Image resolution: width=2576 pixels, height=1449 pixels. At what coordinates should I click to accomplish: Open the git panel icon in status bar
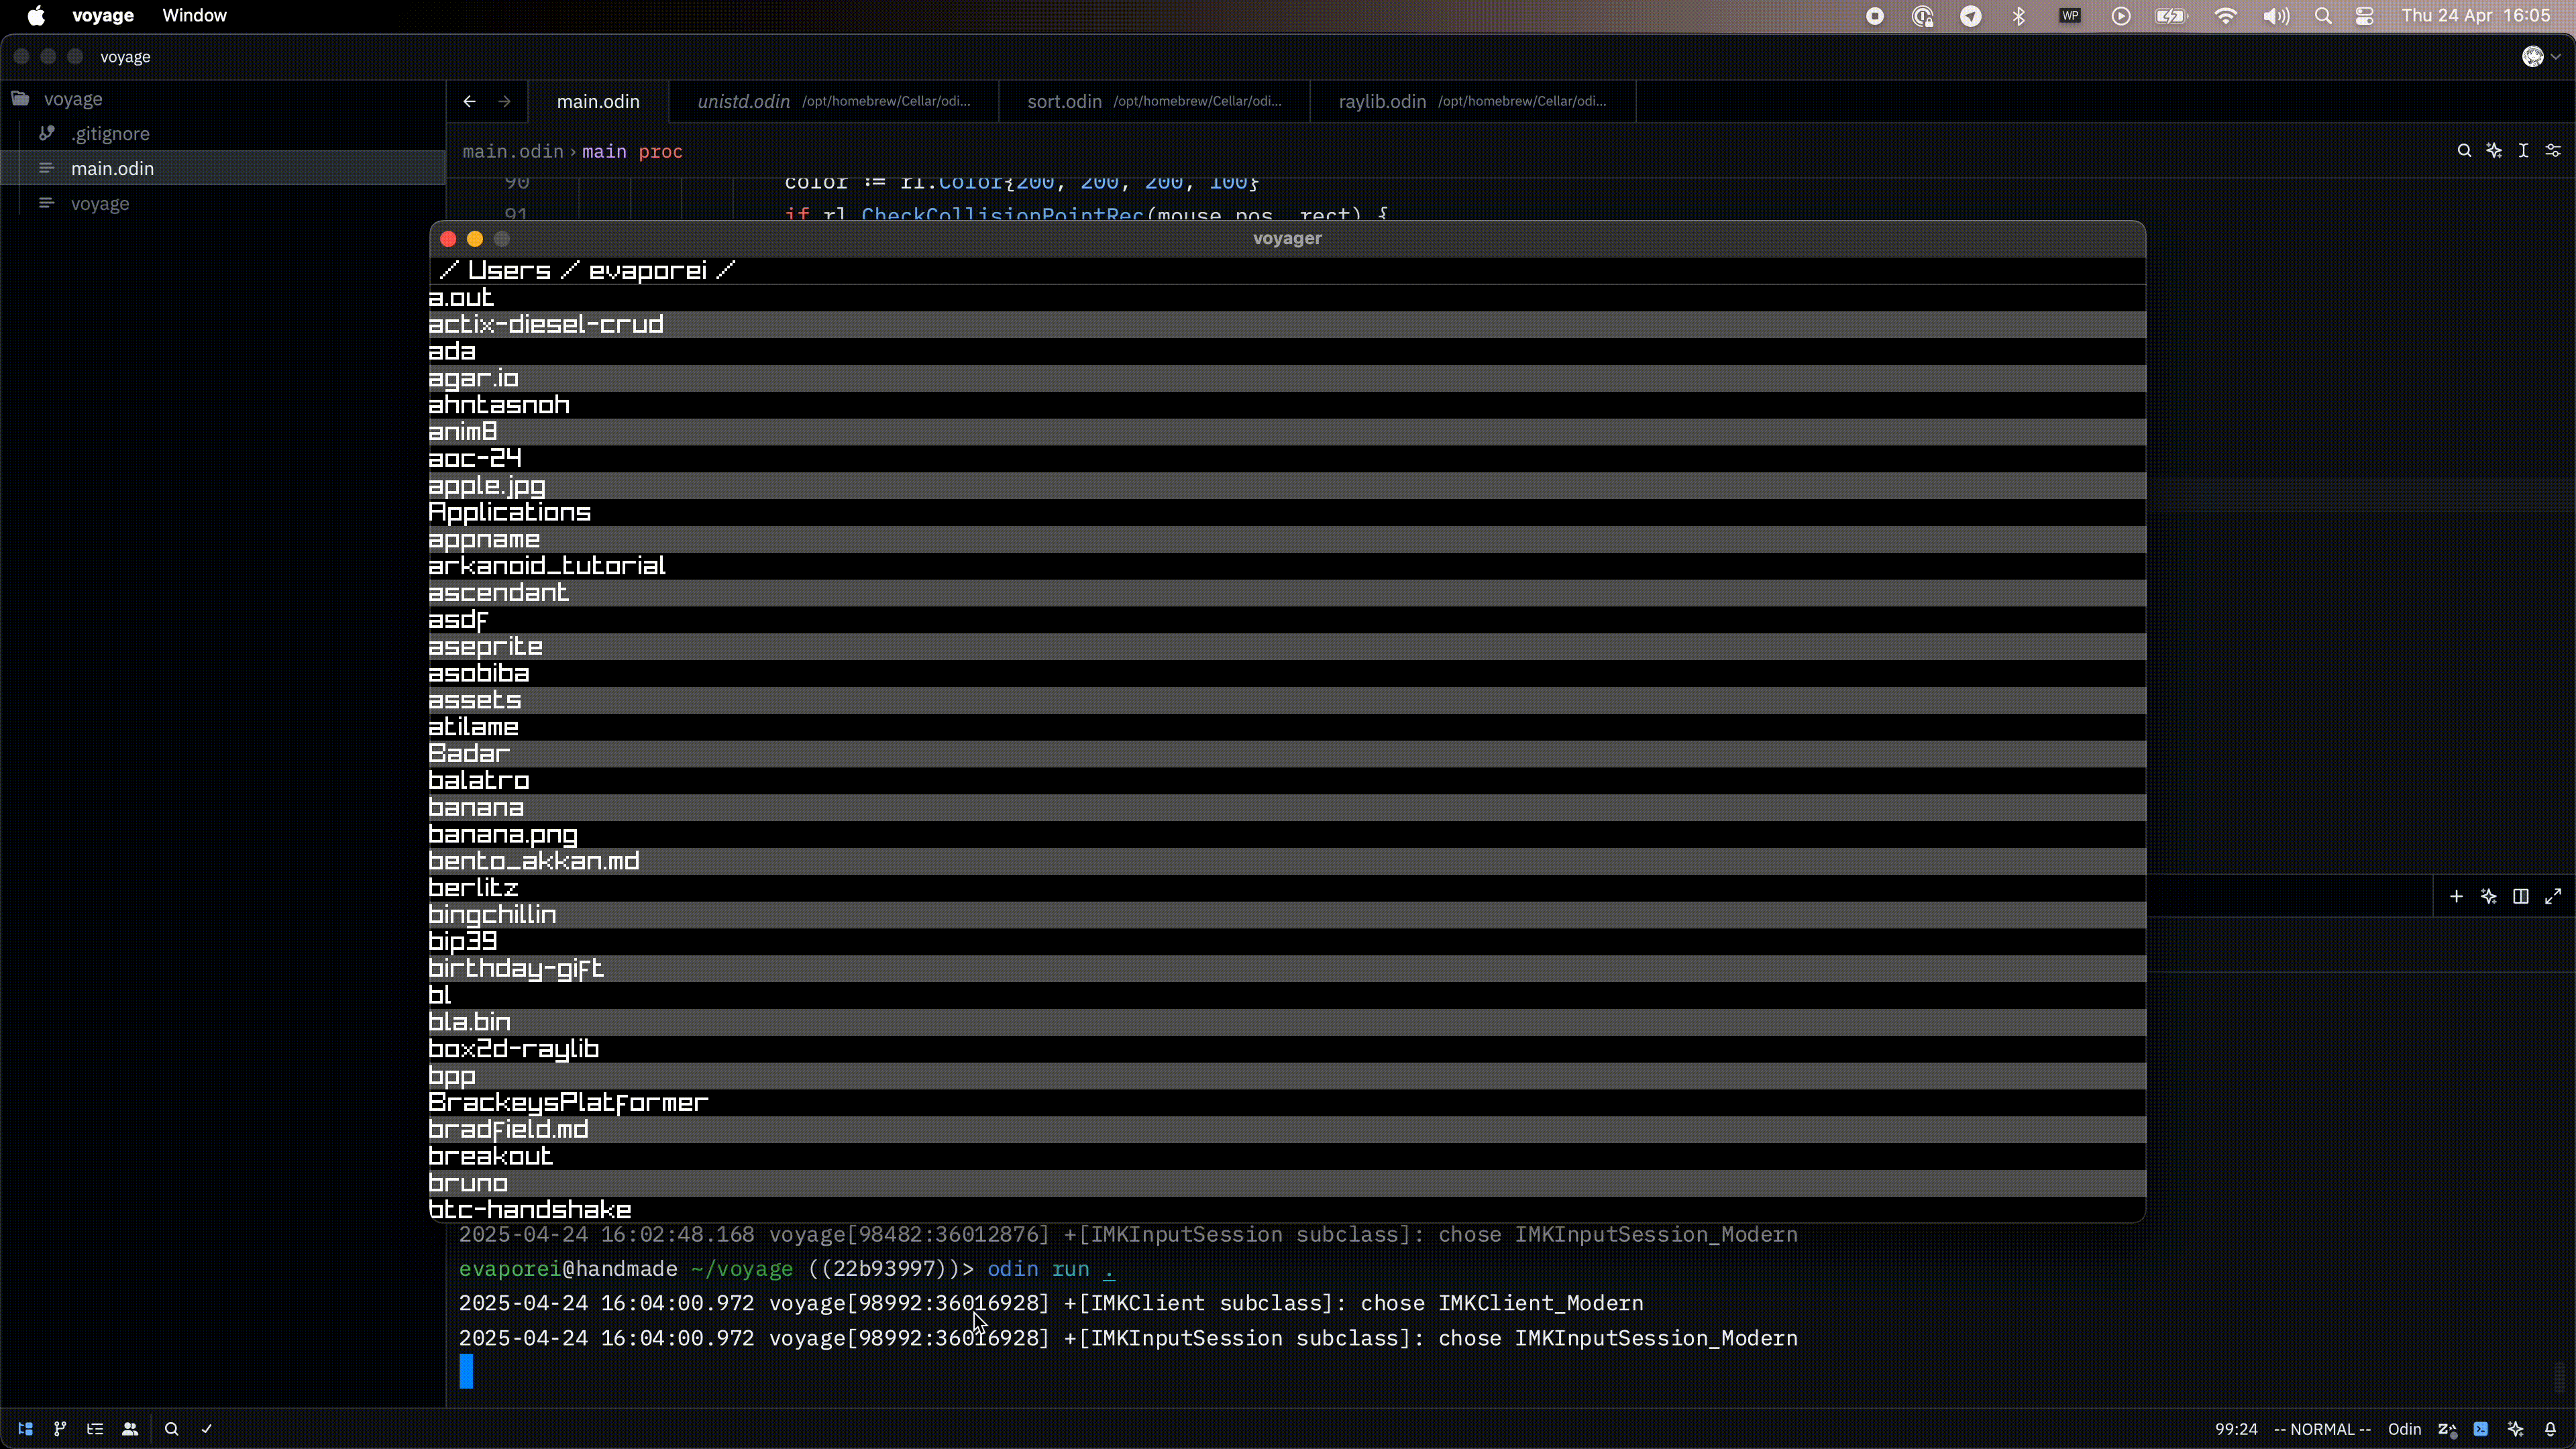coord(60,1429)
